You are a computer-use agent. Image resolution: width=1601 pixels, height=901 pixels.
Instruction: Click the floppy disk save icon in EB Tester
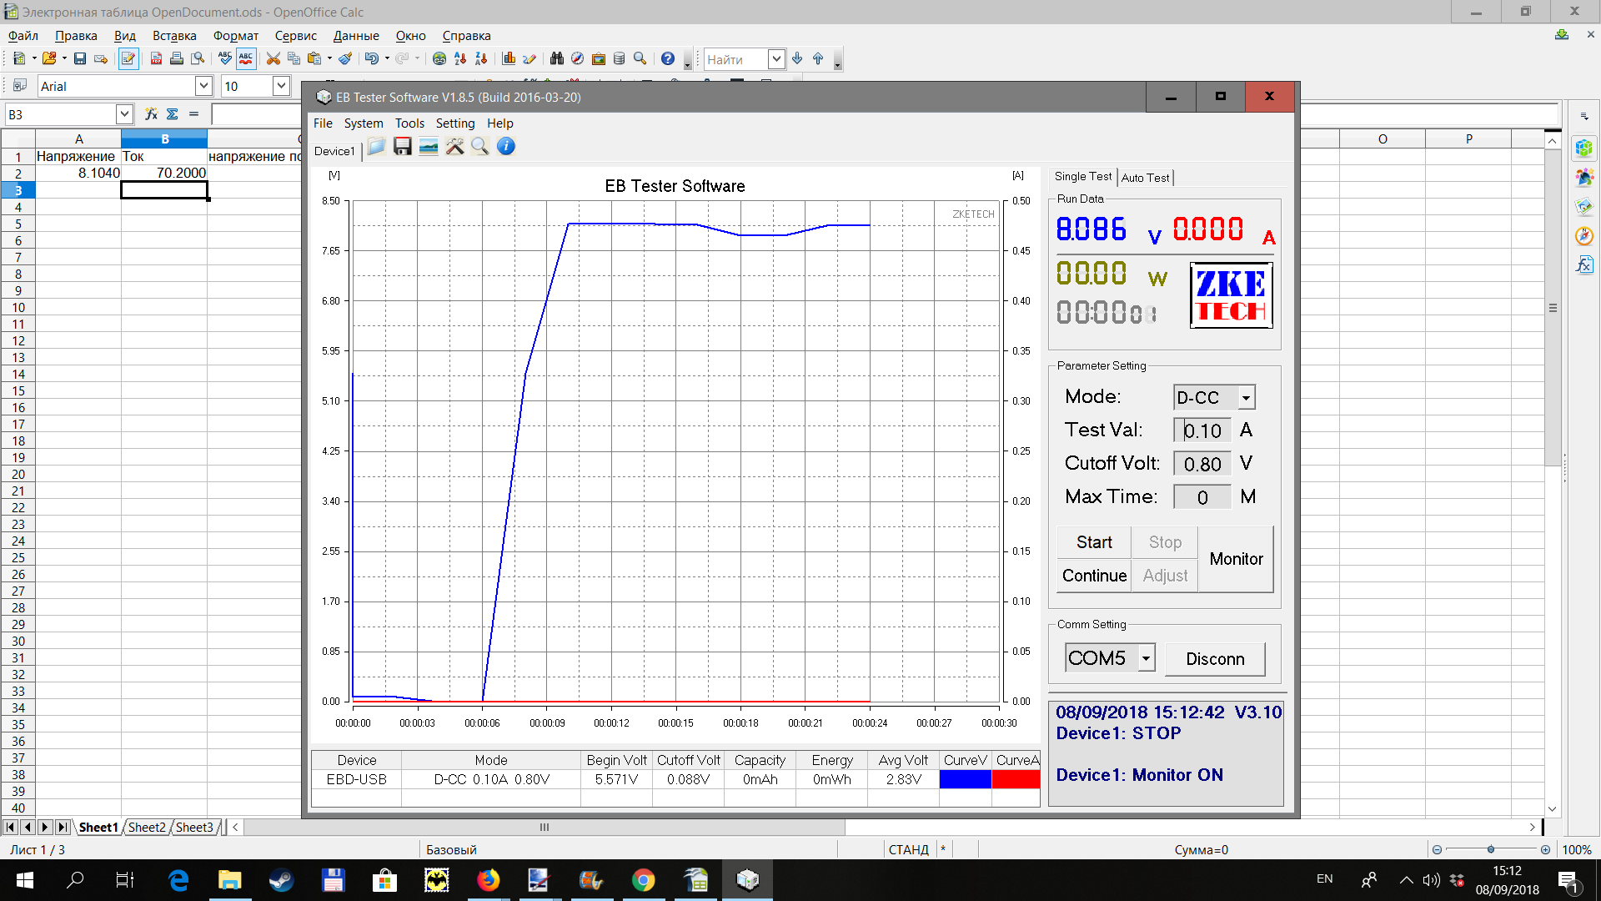tap(403, 147)
